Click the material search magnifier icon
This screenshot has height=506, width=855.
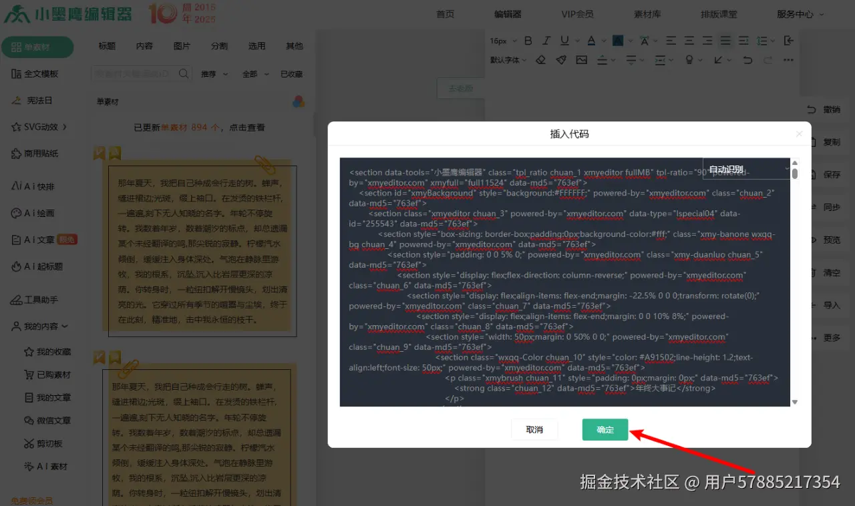coord(184,73)
